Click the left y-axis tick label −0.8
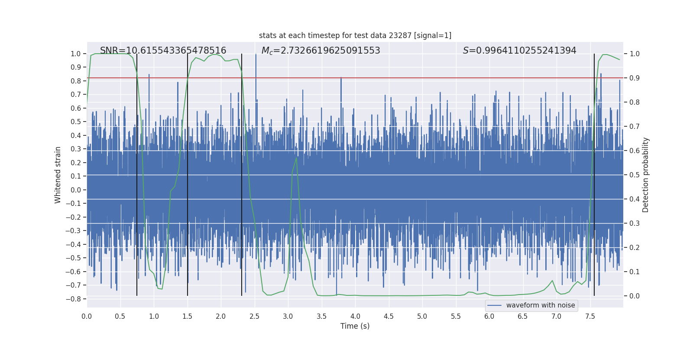 (73, 299)
